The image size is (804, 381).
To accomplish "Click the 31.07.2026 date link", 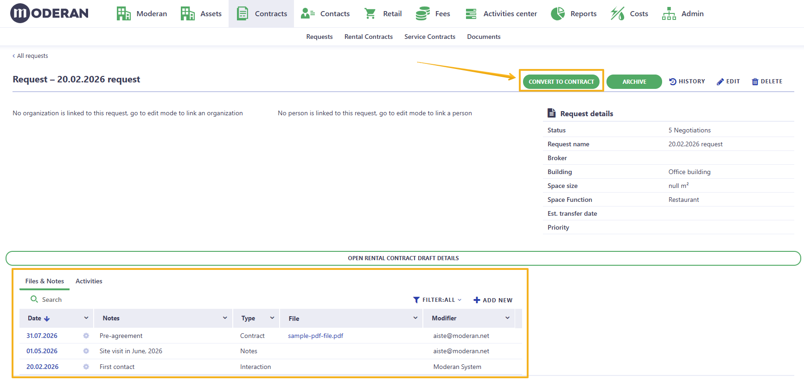I will (42, 336).
